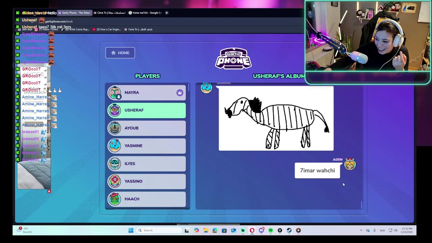This screenshot has height=243, width=432.
Task: Open File Explorer on the taskbar
Action: pos(206,230)
